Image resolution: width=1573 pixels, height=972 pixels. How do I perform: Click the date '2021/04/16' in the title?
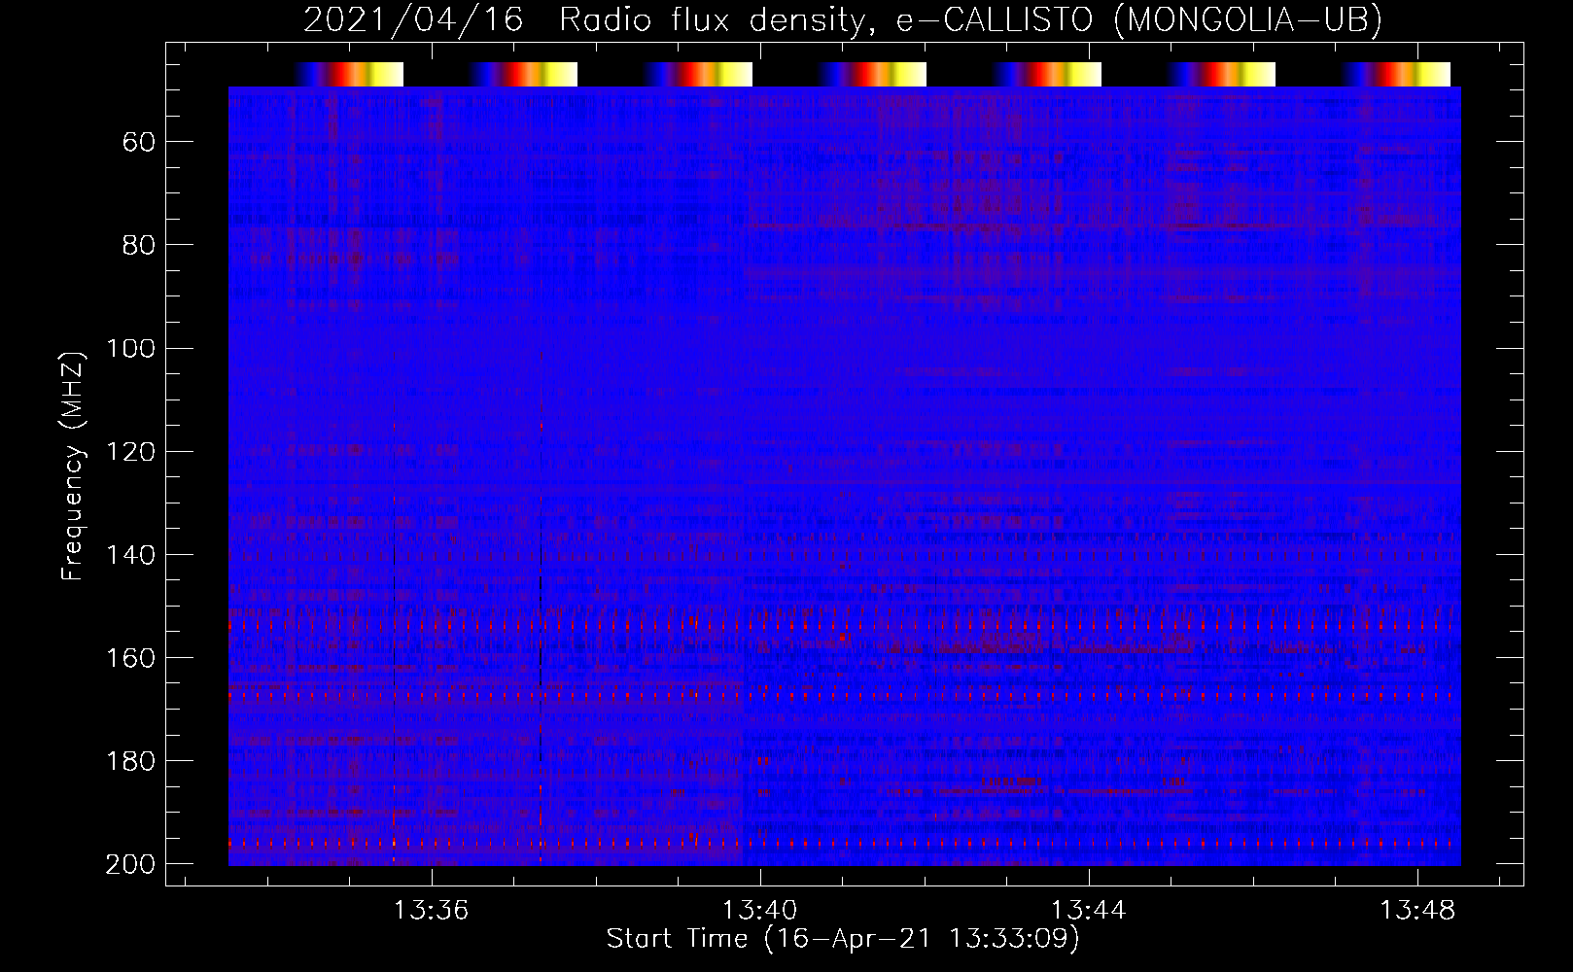point(413,19)
